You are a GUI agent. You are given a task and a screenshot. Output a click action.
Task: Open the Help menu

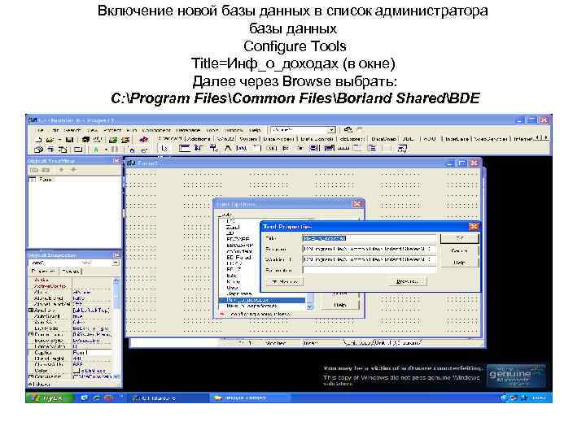coord(255,130)
